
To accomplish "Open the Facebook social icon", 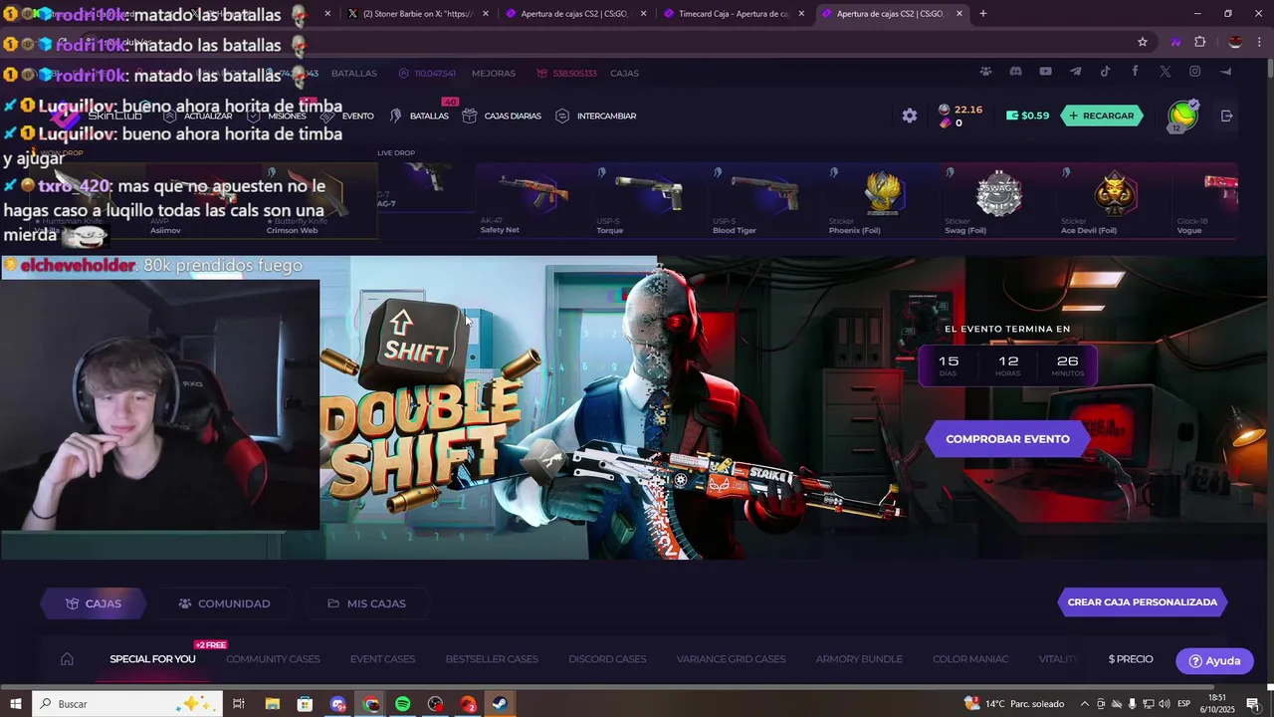I will tap(1135, 72).
